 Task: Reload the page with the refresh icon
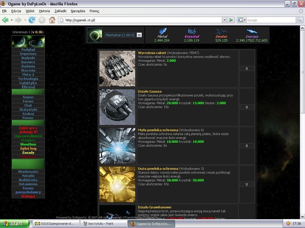[x=32, y=20]
